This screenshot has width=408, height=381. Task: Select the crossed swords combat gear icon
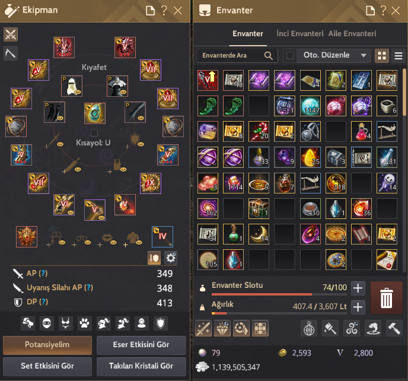(11, 34)
